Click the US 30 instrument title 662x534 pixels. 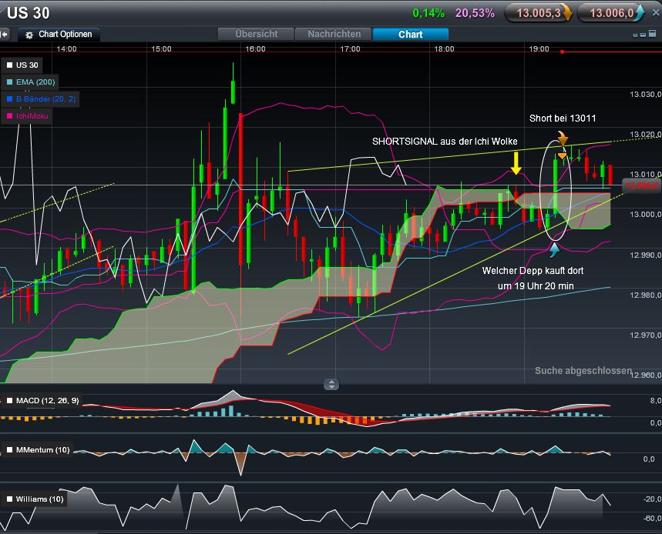click(29, 13)
